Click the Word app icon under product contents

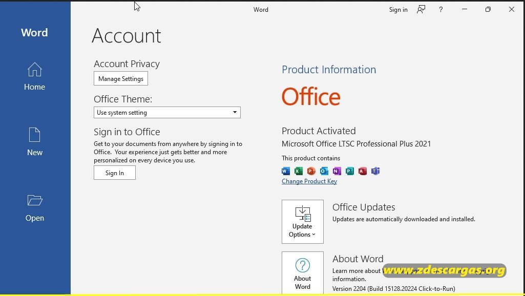point(286,171)
